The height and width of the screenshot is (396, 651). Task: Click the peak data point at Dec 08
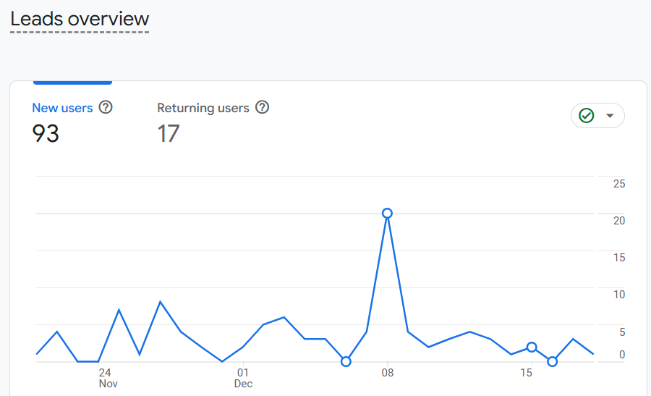tap(387, 213)
